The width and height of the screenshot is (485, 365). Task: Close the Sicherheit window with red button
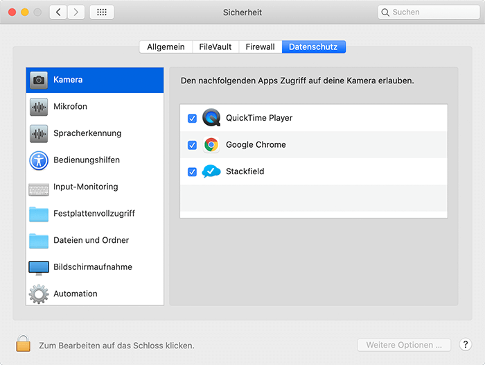click(12, 12)
